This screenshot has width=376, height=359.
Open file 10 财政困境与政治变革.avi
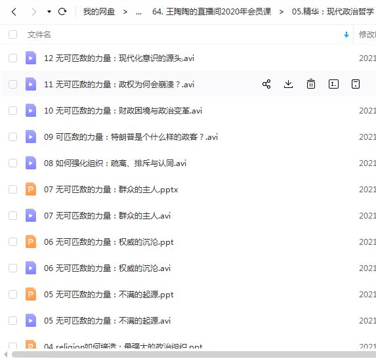[123, 111]
